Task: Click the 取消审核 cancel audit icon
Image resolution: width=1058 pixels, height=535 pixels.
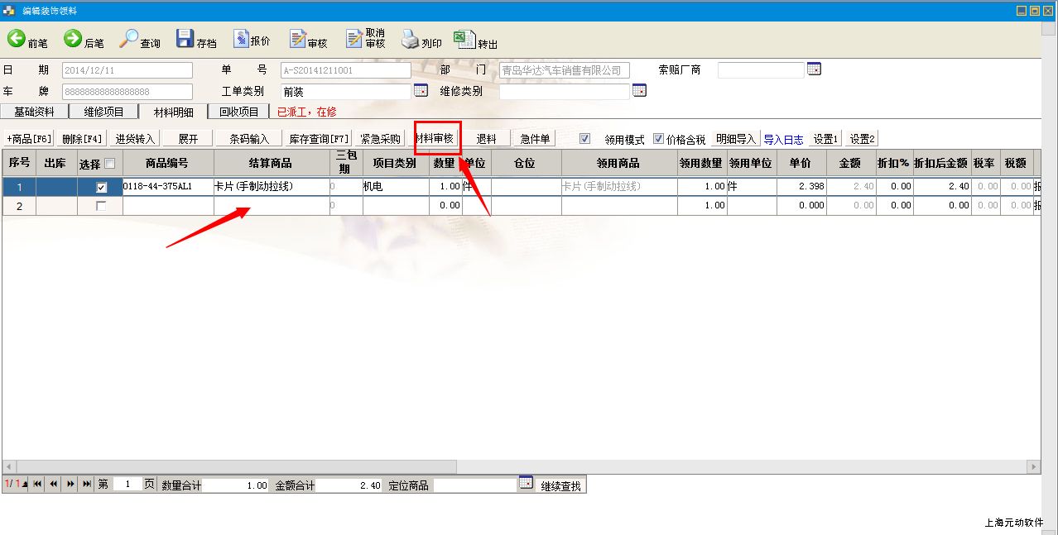Action: 354,40
